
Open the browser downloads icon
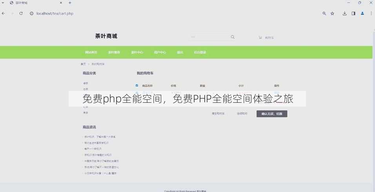tap(345, 14)
